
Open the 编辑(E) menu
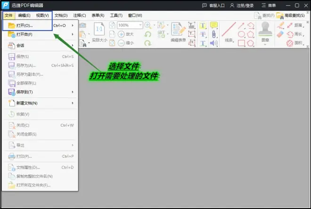click(x=24, y=16)
